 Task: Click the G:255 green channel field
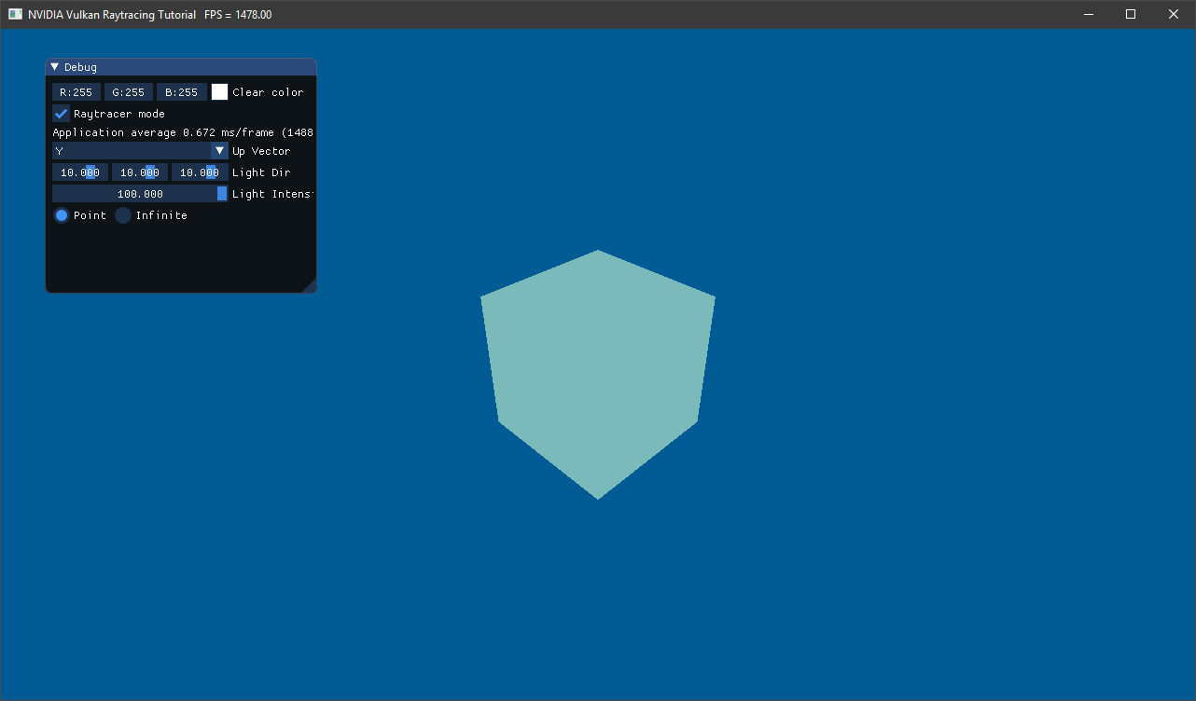coord(129,92)
